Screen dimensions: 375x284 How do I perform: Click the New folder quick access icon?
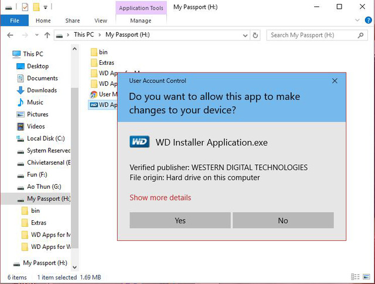[x=36, y=7]
